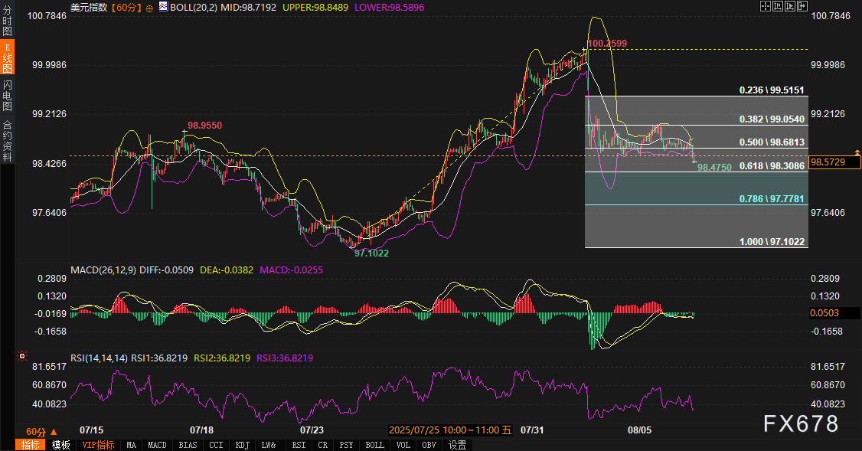
Task: Switch to the 模板 tab at bottom
Action: pos(61,445)
